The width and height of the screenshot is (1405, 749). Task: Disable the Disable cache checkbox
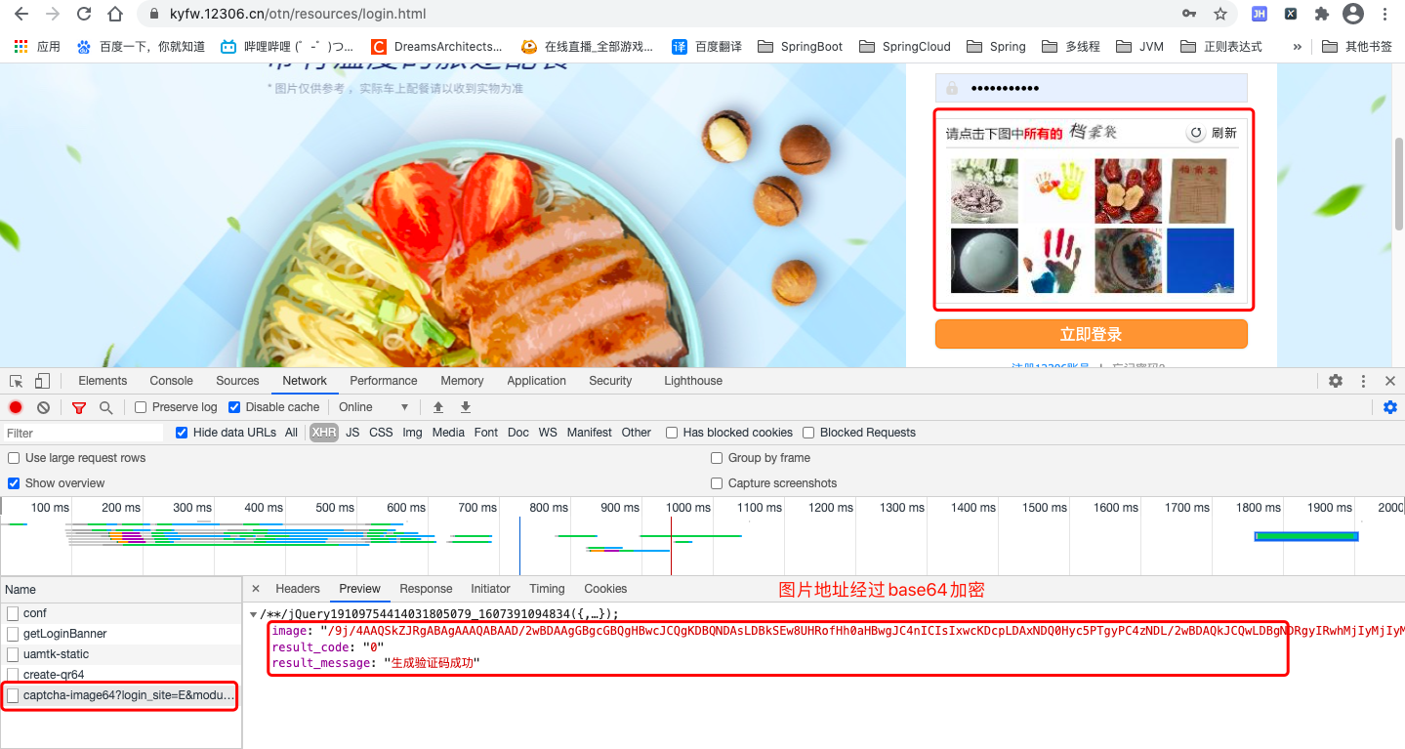(234, 407)
